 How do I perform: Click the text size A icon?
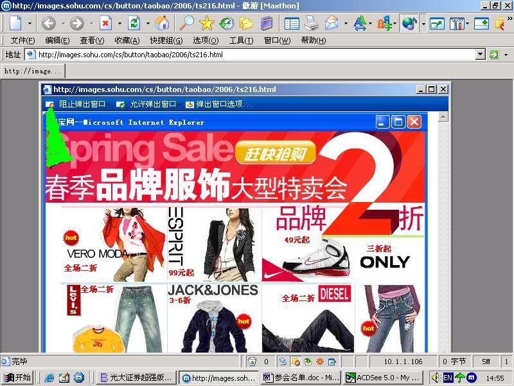(x=360, y=23)
